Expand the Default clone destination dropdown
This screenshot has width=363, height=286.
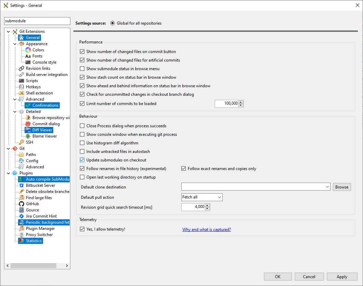coord(327,187)
